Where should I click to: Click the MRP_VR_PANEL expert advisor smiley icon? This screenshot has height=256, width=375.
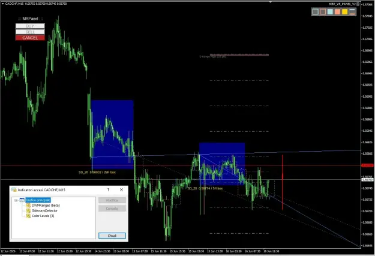click(358, 4)
